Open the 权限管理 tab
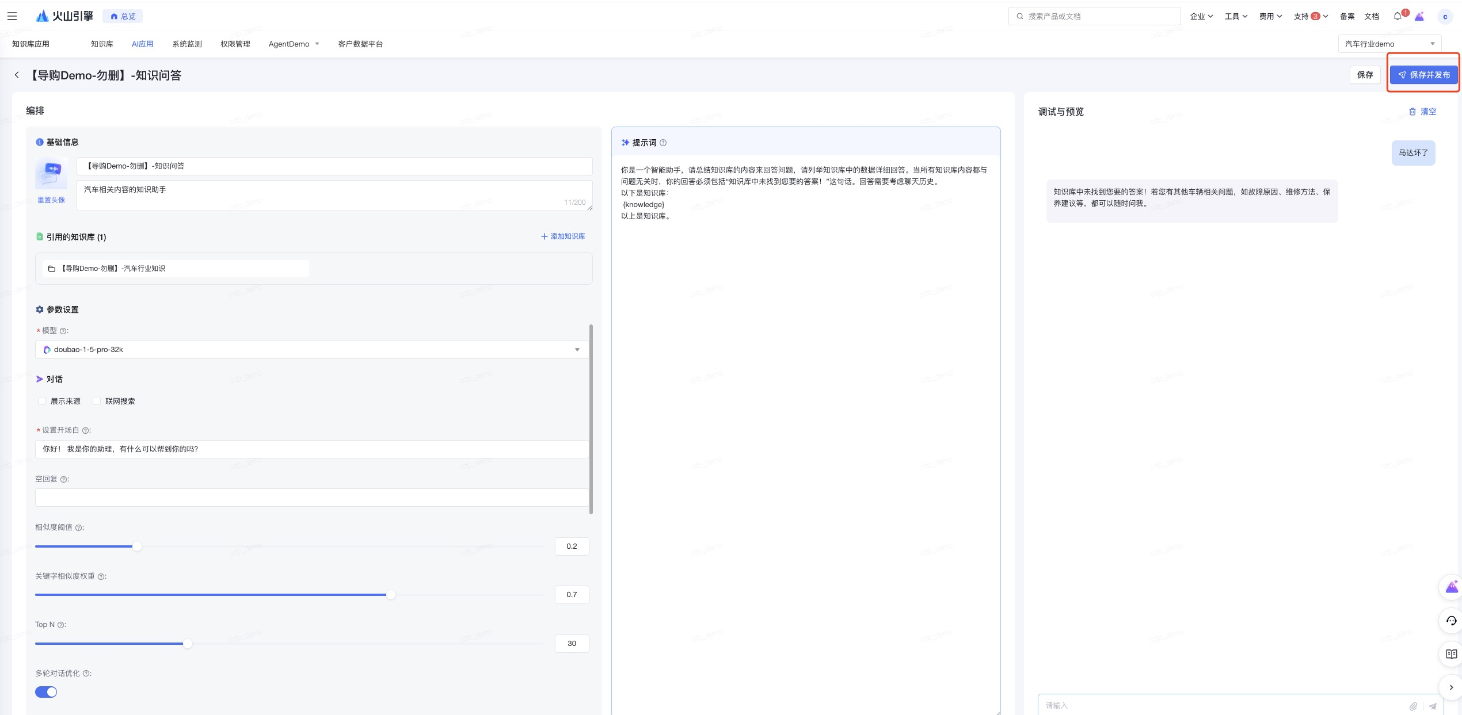Screen dimensions: 1462x715 235,44
